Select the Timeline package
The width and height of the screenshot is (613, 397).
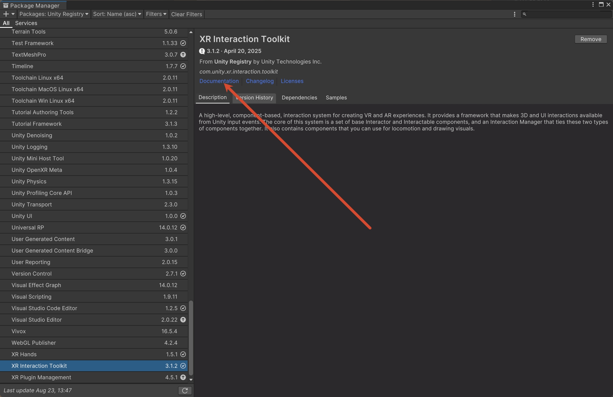[x=94, y=66]
